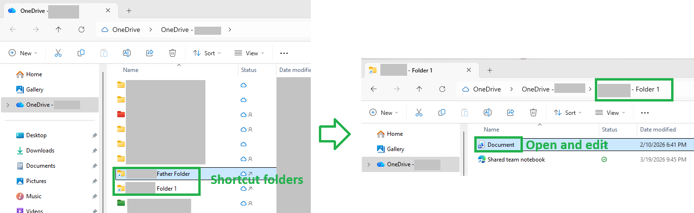Open the New dropdown in left window
The image size is (694, 213).
(x=23, y=53)
